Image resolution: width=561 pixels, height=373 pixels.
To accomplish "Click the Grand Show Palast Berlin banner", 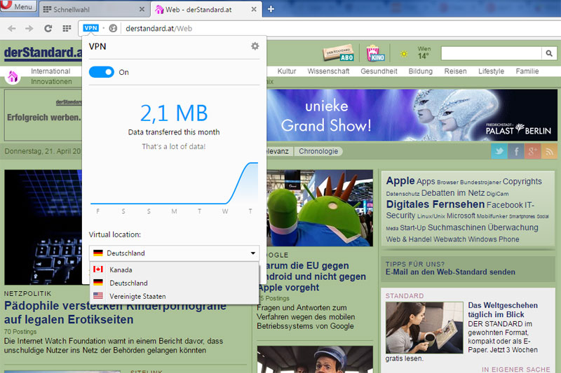I will point(412,115).
